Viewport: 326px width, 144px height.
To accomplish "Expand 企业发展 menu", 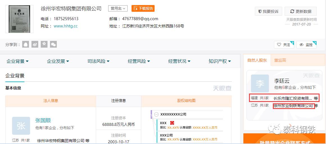I will pos(58,61).
